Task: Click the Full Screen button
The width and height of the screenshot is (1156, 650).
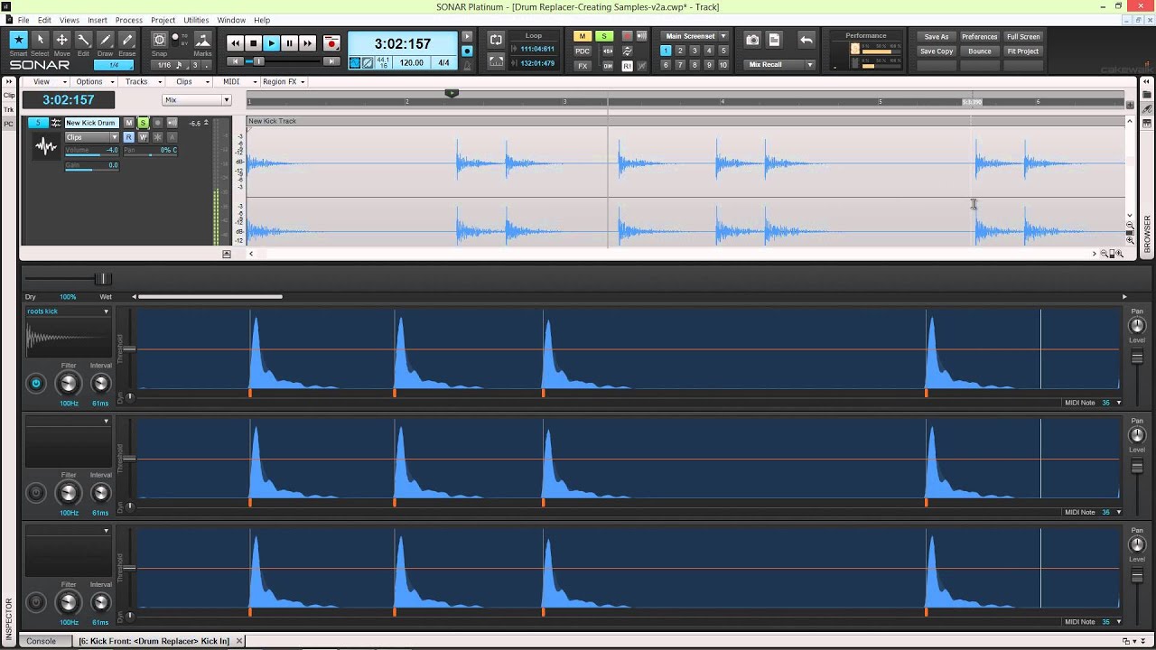Action: 1023,37
